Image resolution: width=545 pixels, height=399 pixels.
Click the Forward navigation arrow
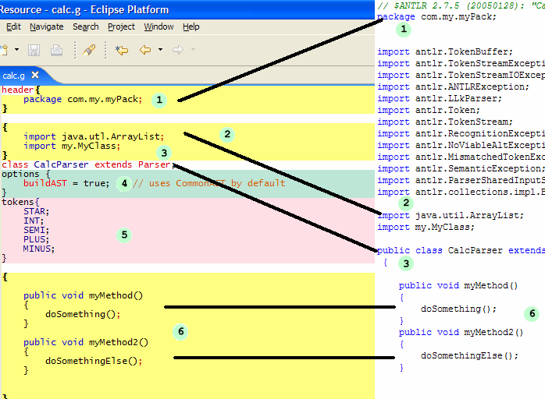tap(178, 50)
